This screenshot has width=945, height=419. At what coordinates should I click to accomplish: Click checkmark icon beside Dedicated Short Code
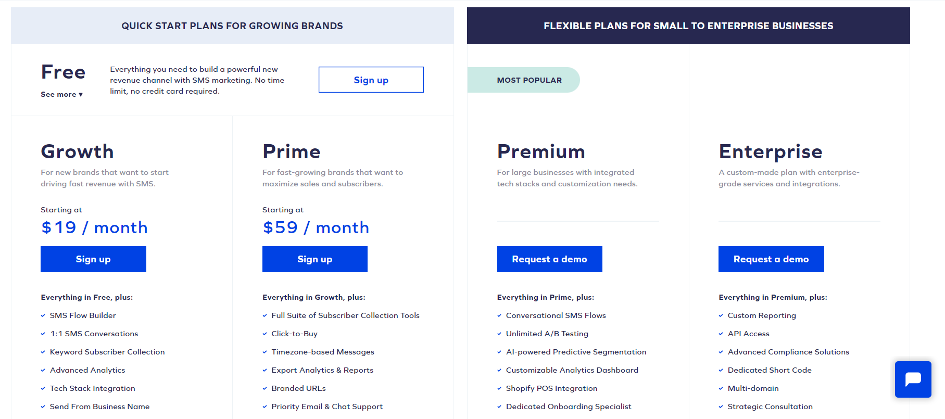pyautogui.click(x=721, y=370)
